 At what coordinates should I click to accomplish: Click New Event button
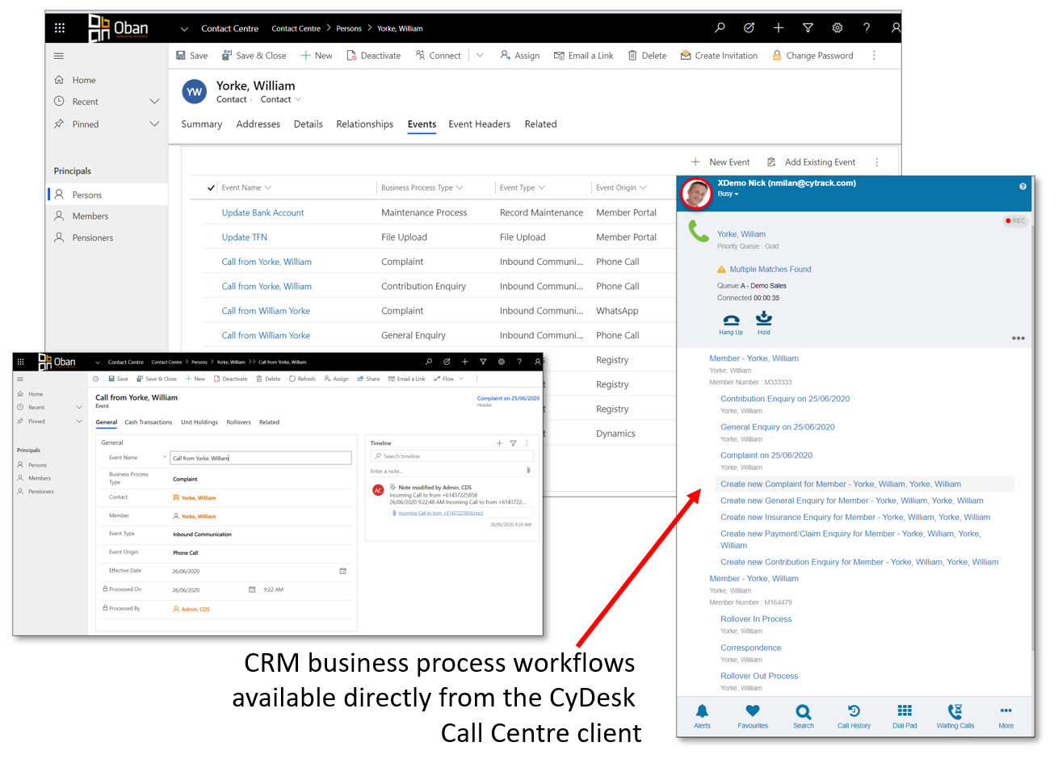pos(720,162)
